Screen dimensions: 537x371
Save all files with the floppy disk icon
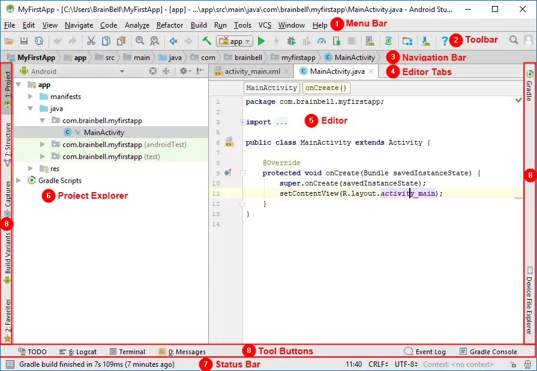pyautogui.click(x=23, y=41)
